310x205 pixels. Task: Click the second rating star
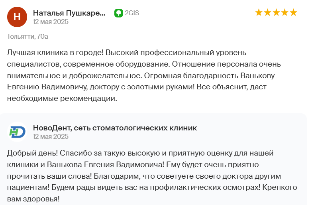pos(268,13)
